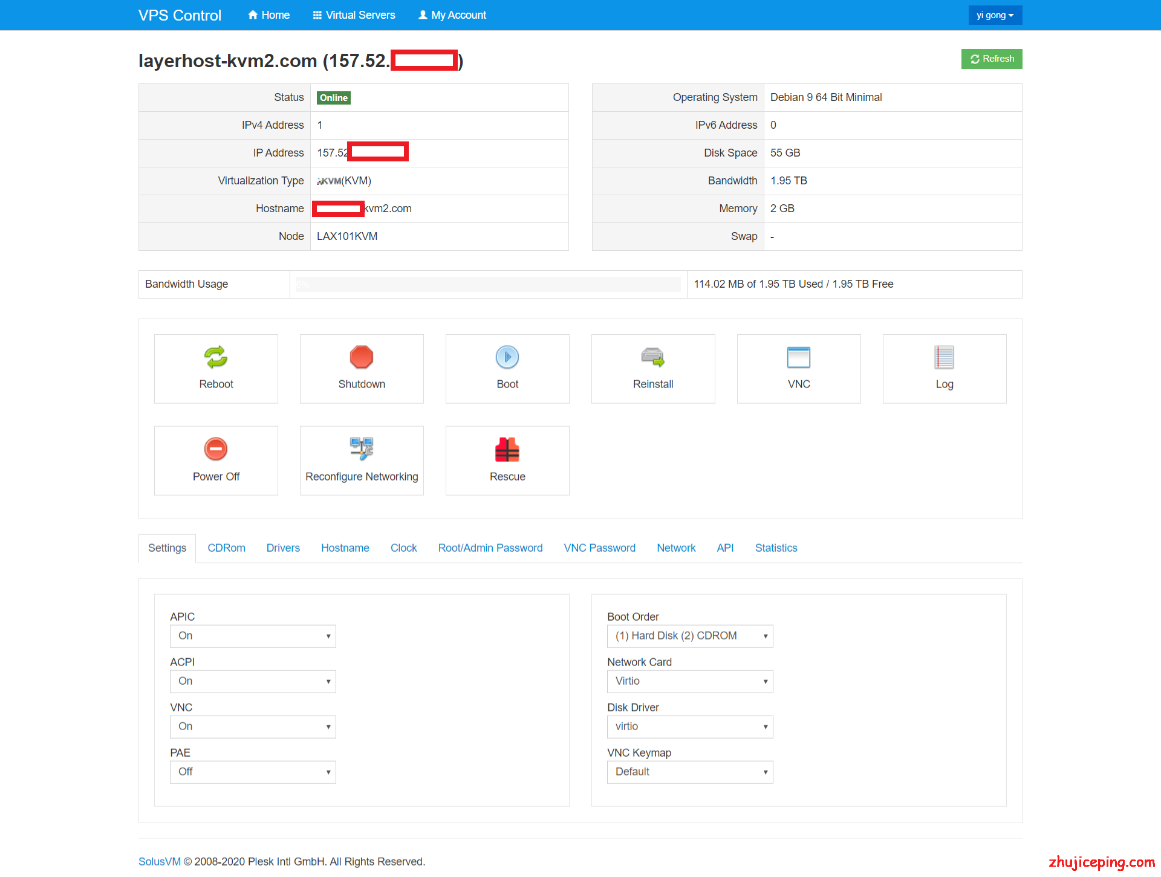
Task: Start Rescue mode via life-vest icon
Action: [507, 449]
